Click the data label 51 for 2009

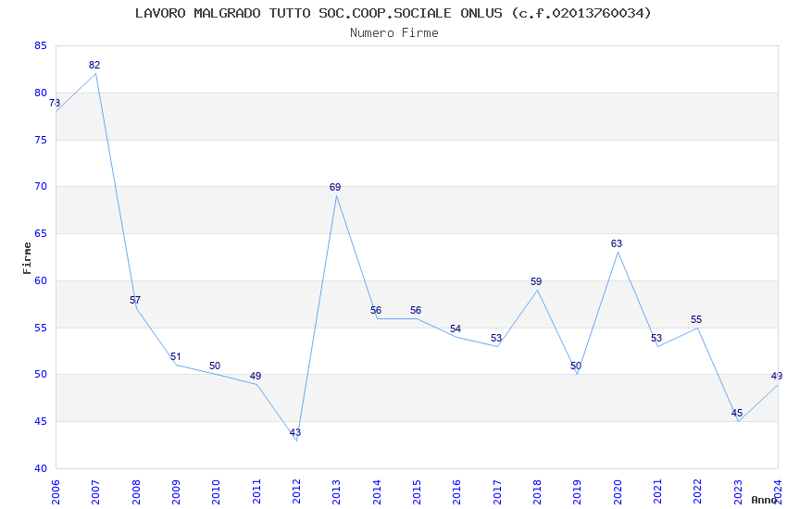[x=175, y=356]
